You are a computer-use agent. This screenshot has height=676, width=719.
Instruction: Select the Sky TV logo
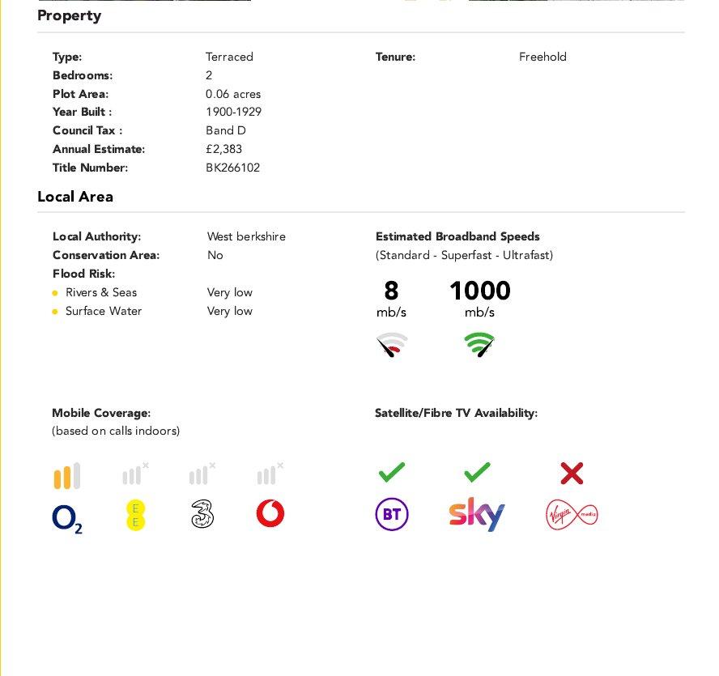[476, 514]
